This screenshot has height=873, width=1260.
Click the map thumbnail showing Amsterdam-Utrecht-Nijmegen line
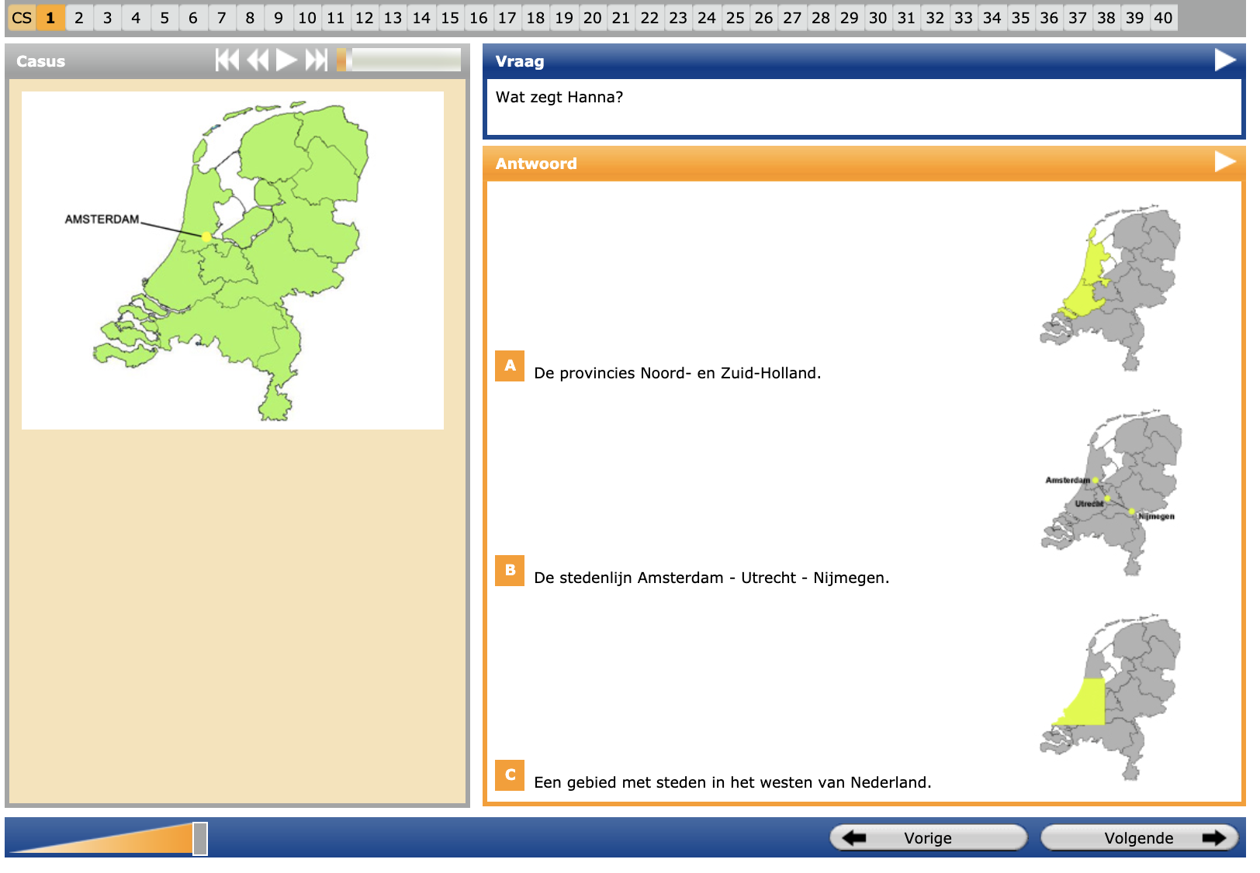[1111, 493]
